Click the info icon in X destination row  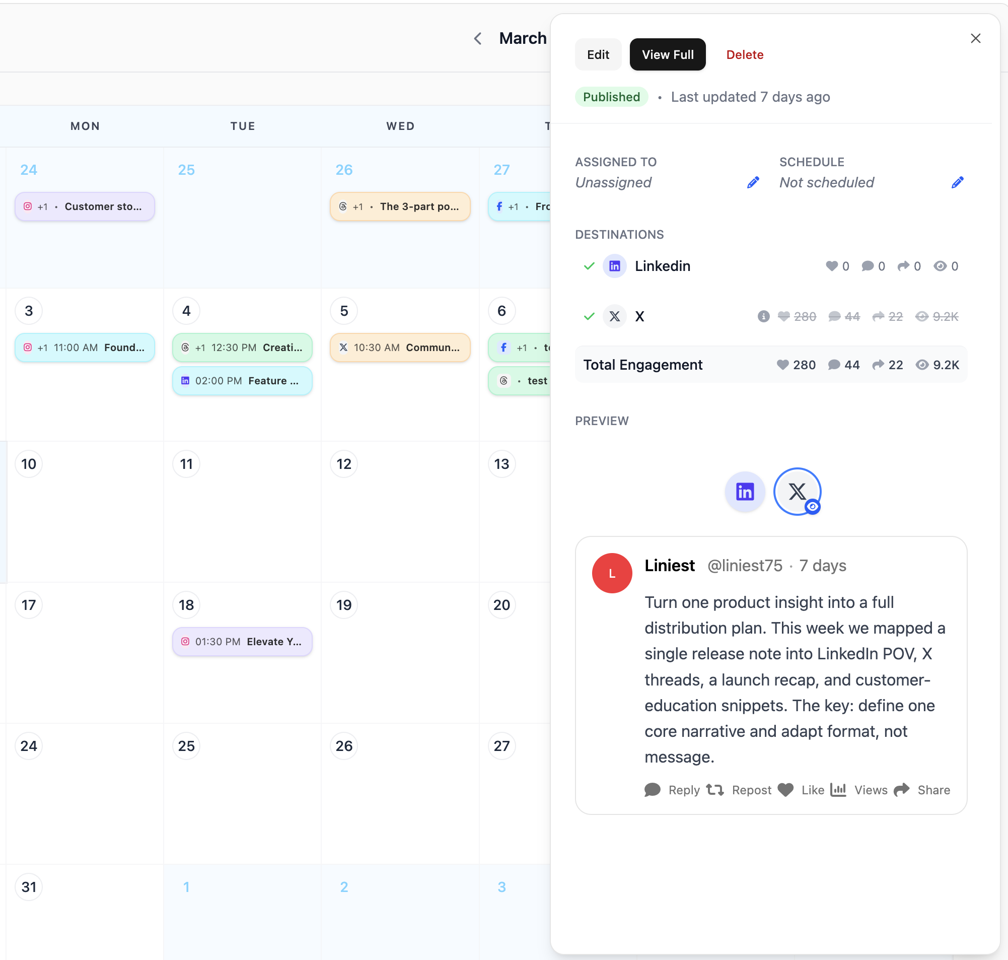click(x=763, y=316)
